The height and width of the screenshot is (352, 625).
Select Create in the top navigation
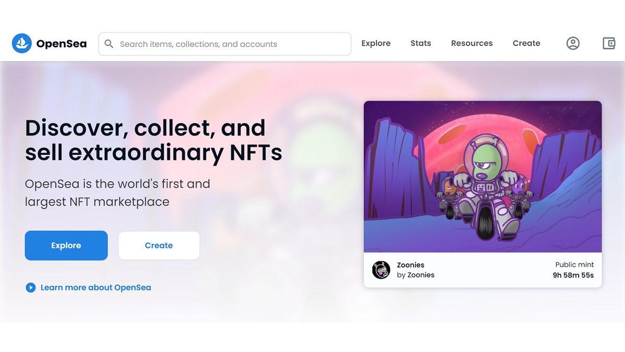pyautogui.click(x=526, y=43)
